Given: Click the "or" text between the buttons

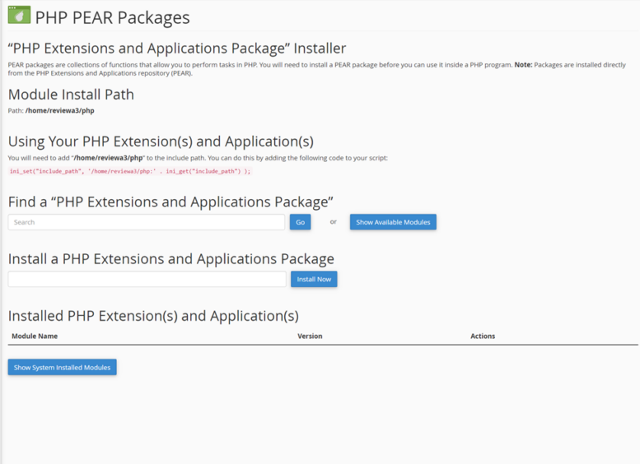Looking at the screenshot, I should [333, 222].
